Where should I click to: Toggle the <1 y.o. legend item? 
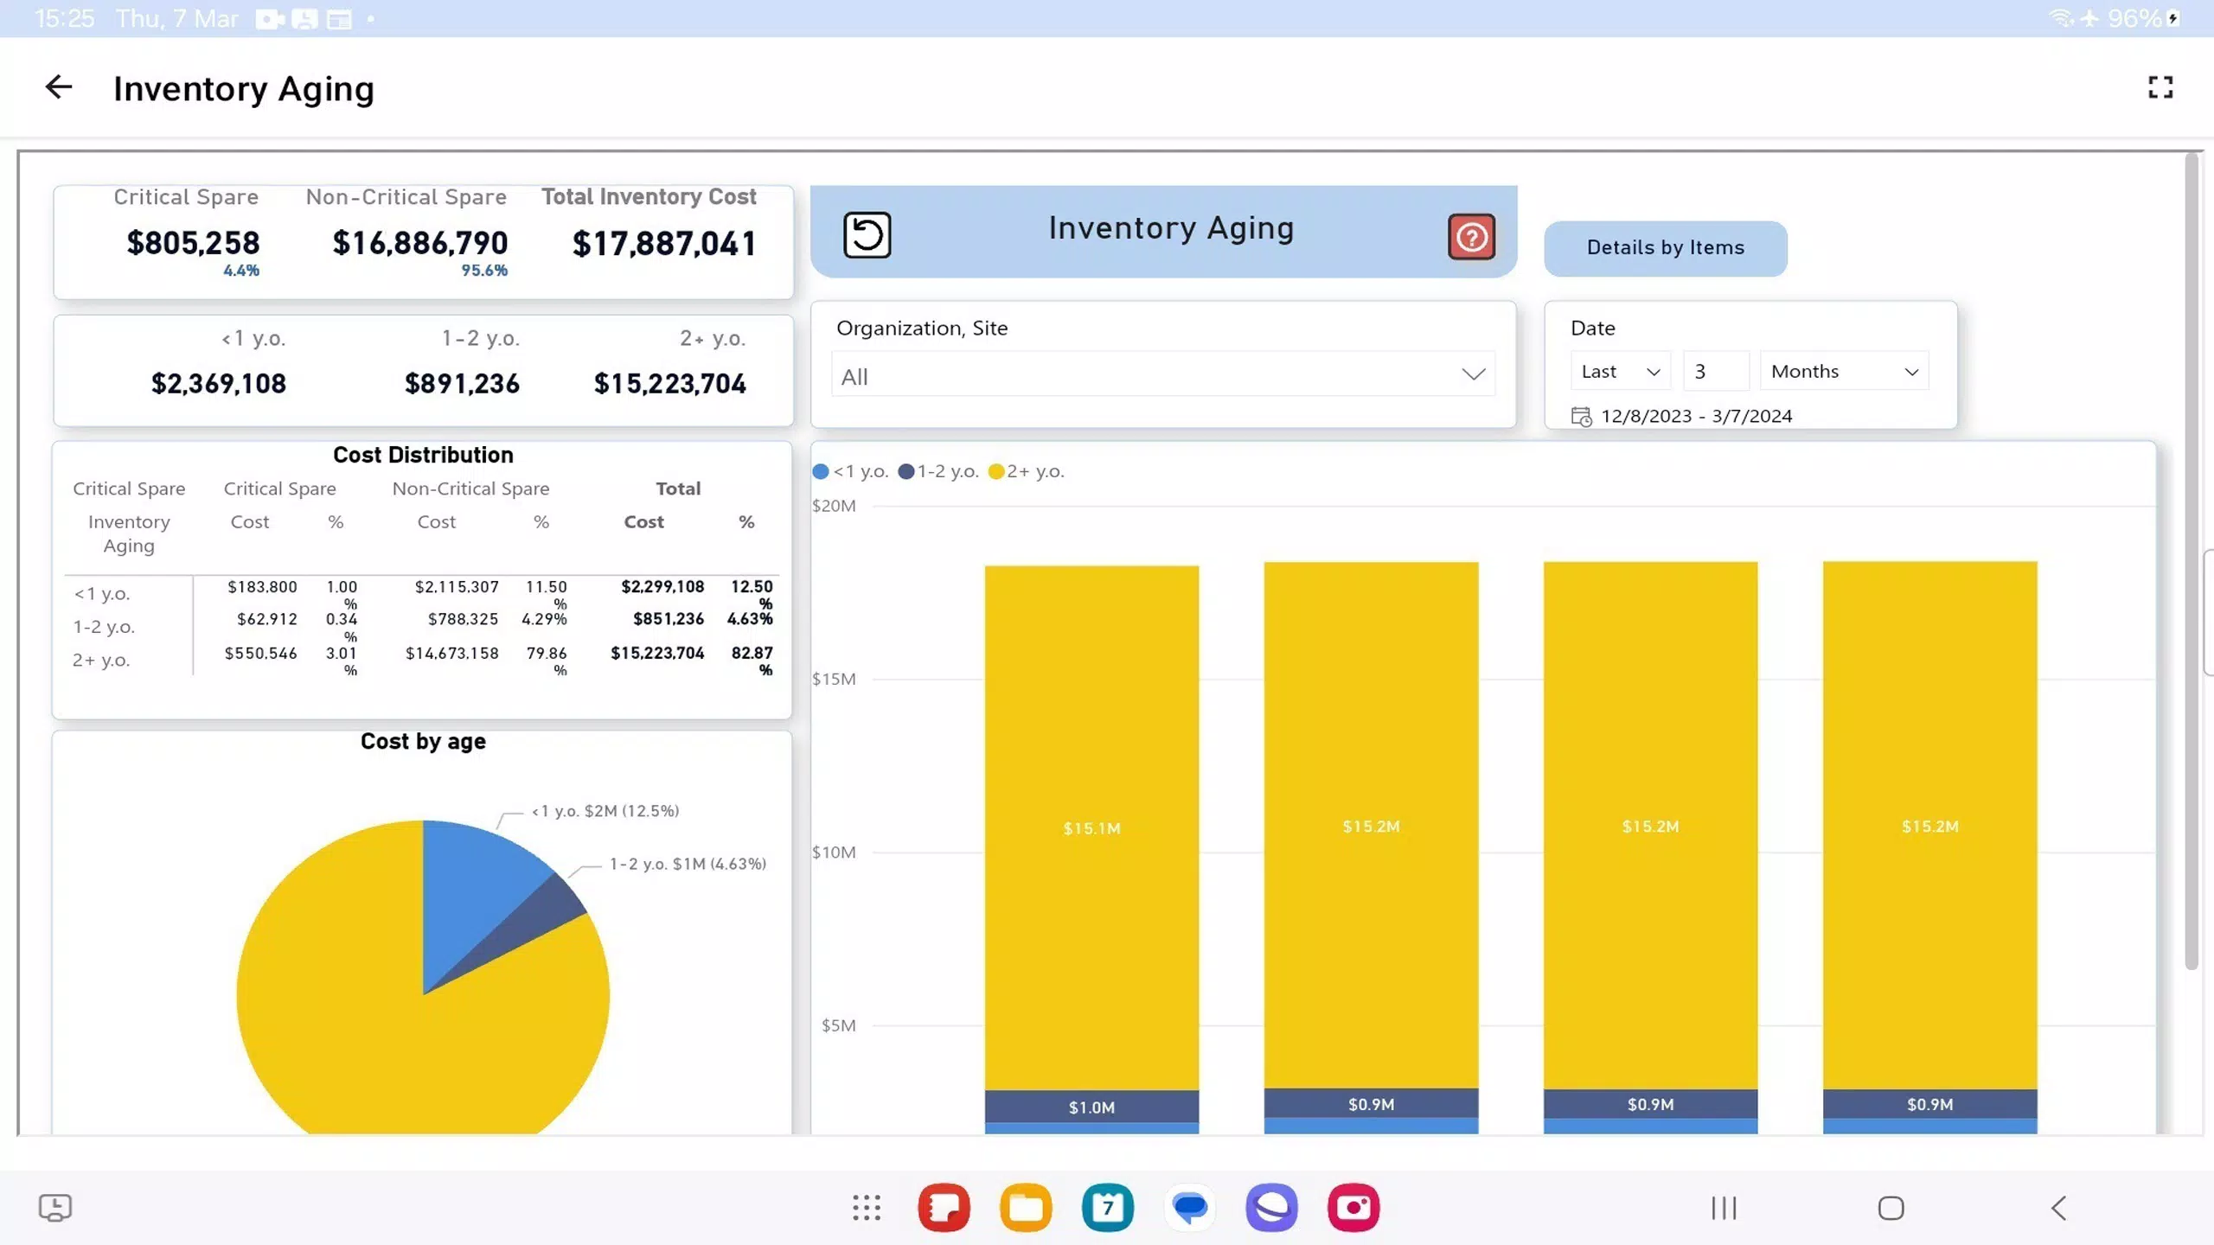point(851,471)
